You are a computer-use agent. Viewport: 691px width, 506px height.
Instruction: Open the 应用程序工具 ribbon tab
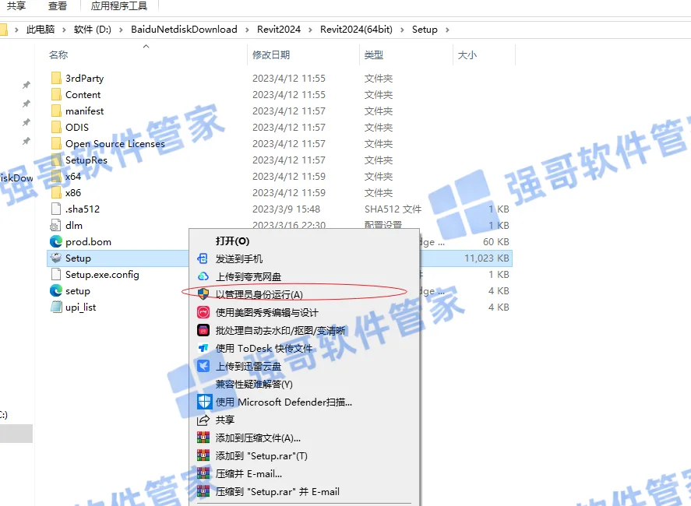(119, 5)
